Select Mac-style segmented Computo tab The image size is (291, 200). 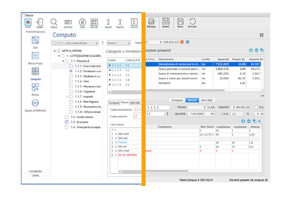(177, 100)
